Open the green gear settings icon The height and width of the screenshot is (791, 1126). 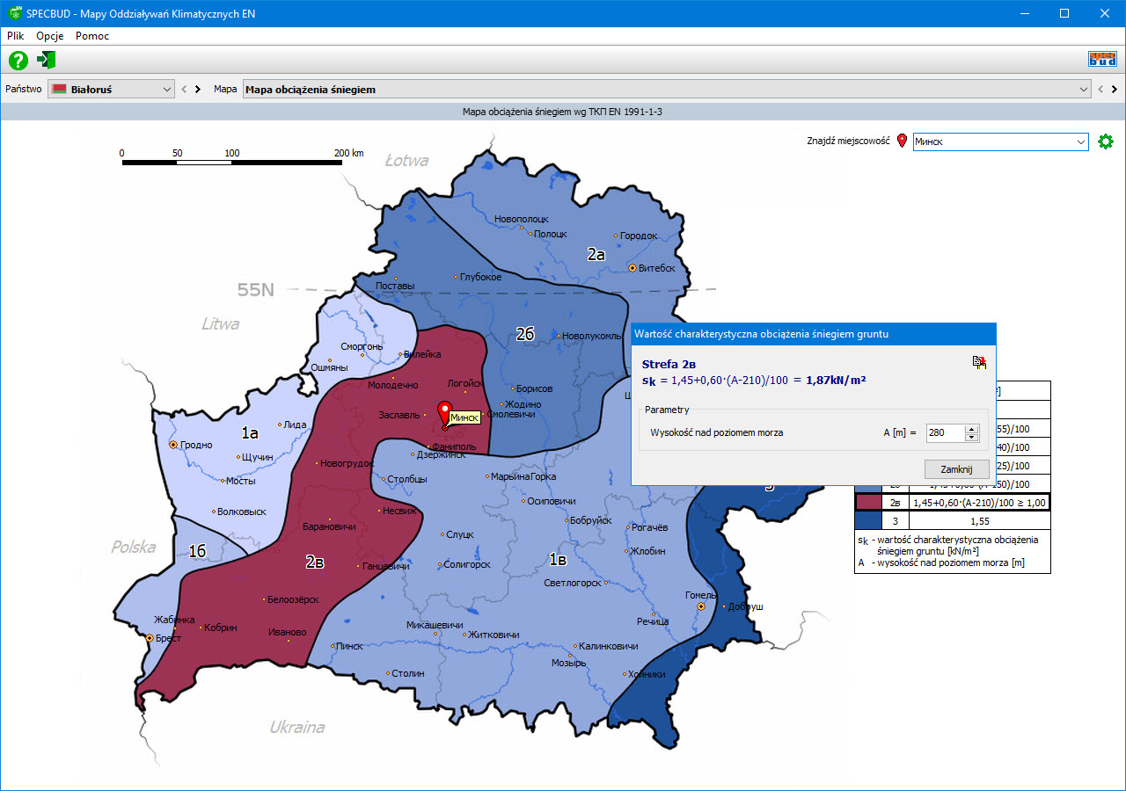click(x=1106, y=142)
